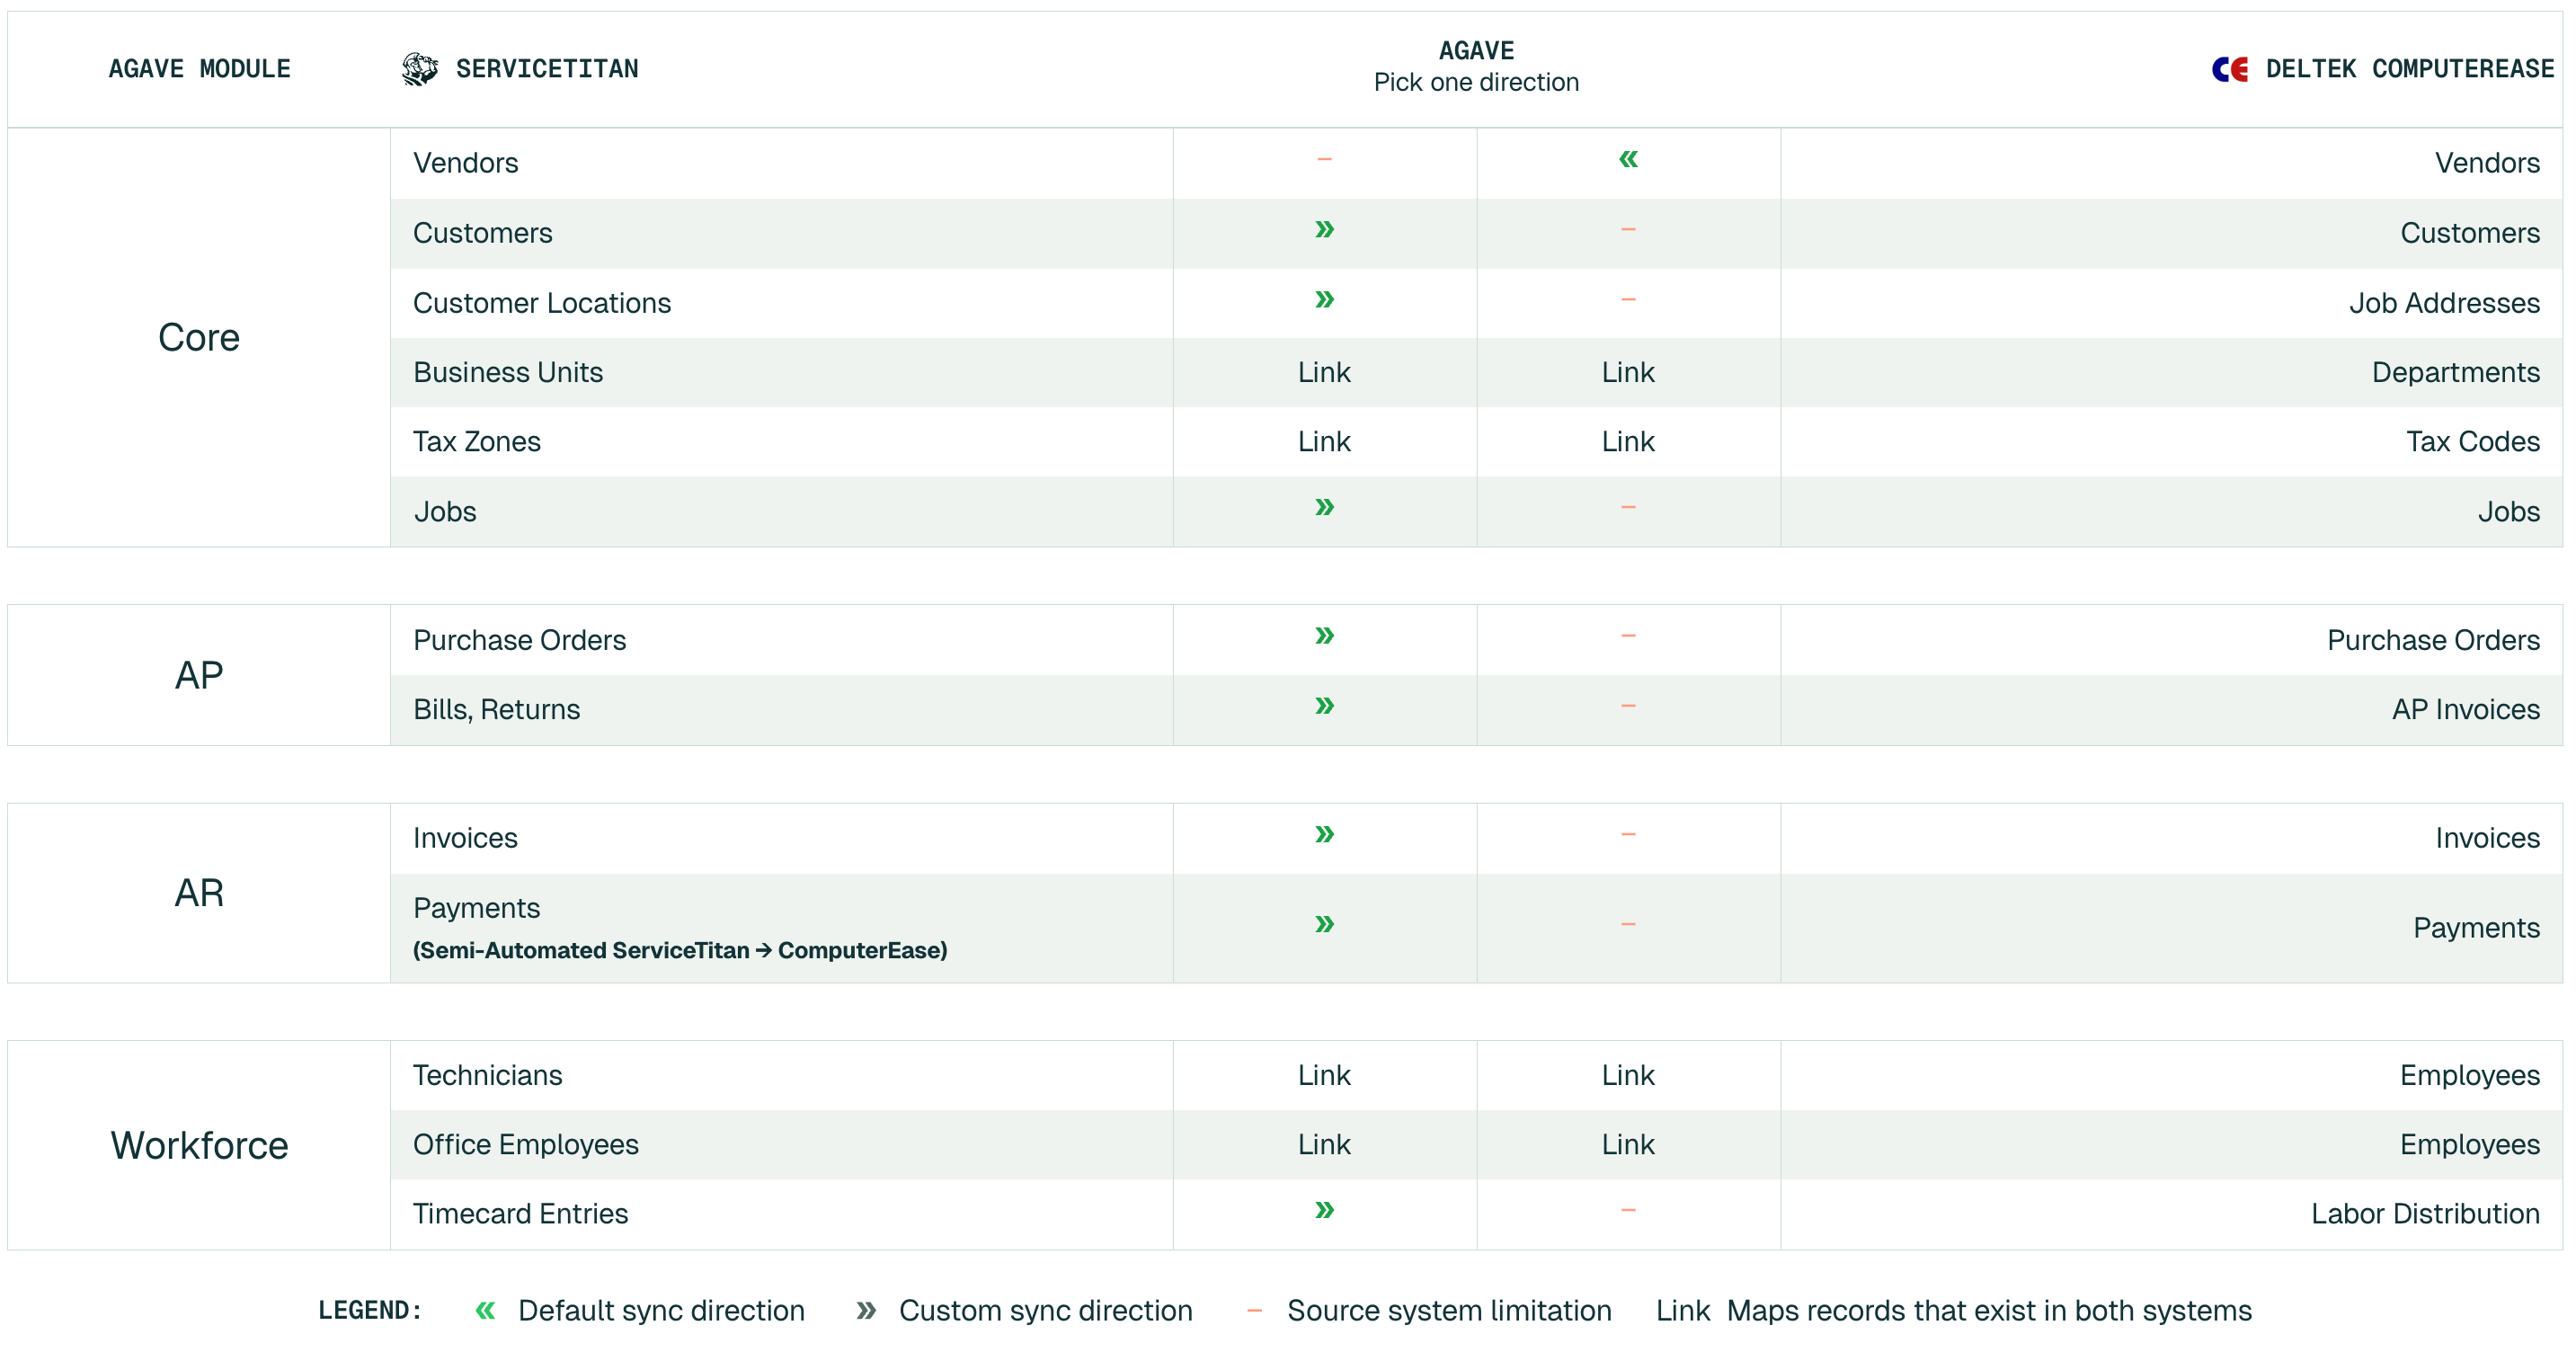Click sync arrows for Timecard Entries row
The image size is (2576, 1352).
point(1324,1210)
